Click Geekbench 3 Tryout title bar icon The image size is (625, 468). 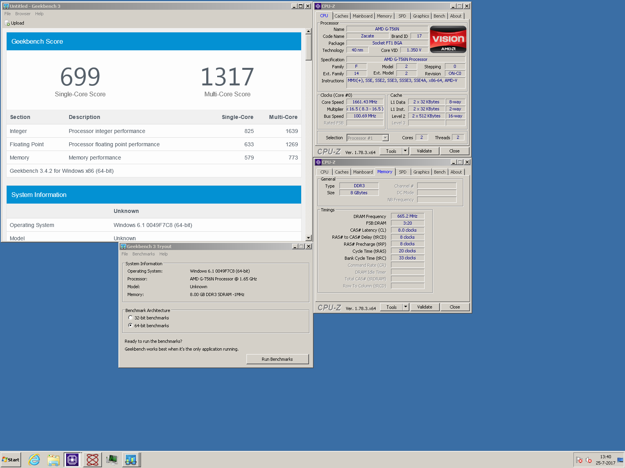[x=123, y=246]
